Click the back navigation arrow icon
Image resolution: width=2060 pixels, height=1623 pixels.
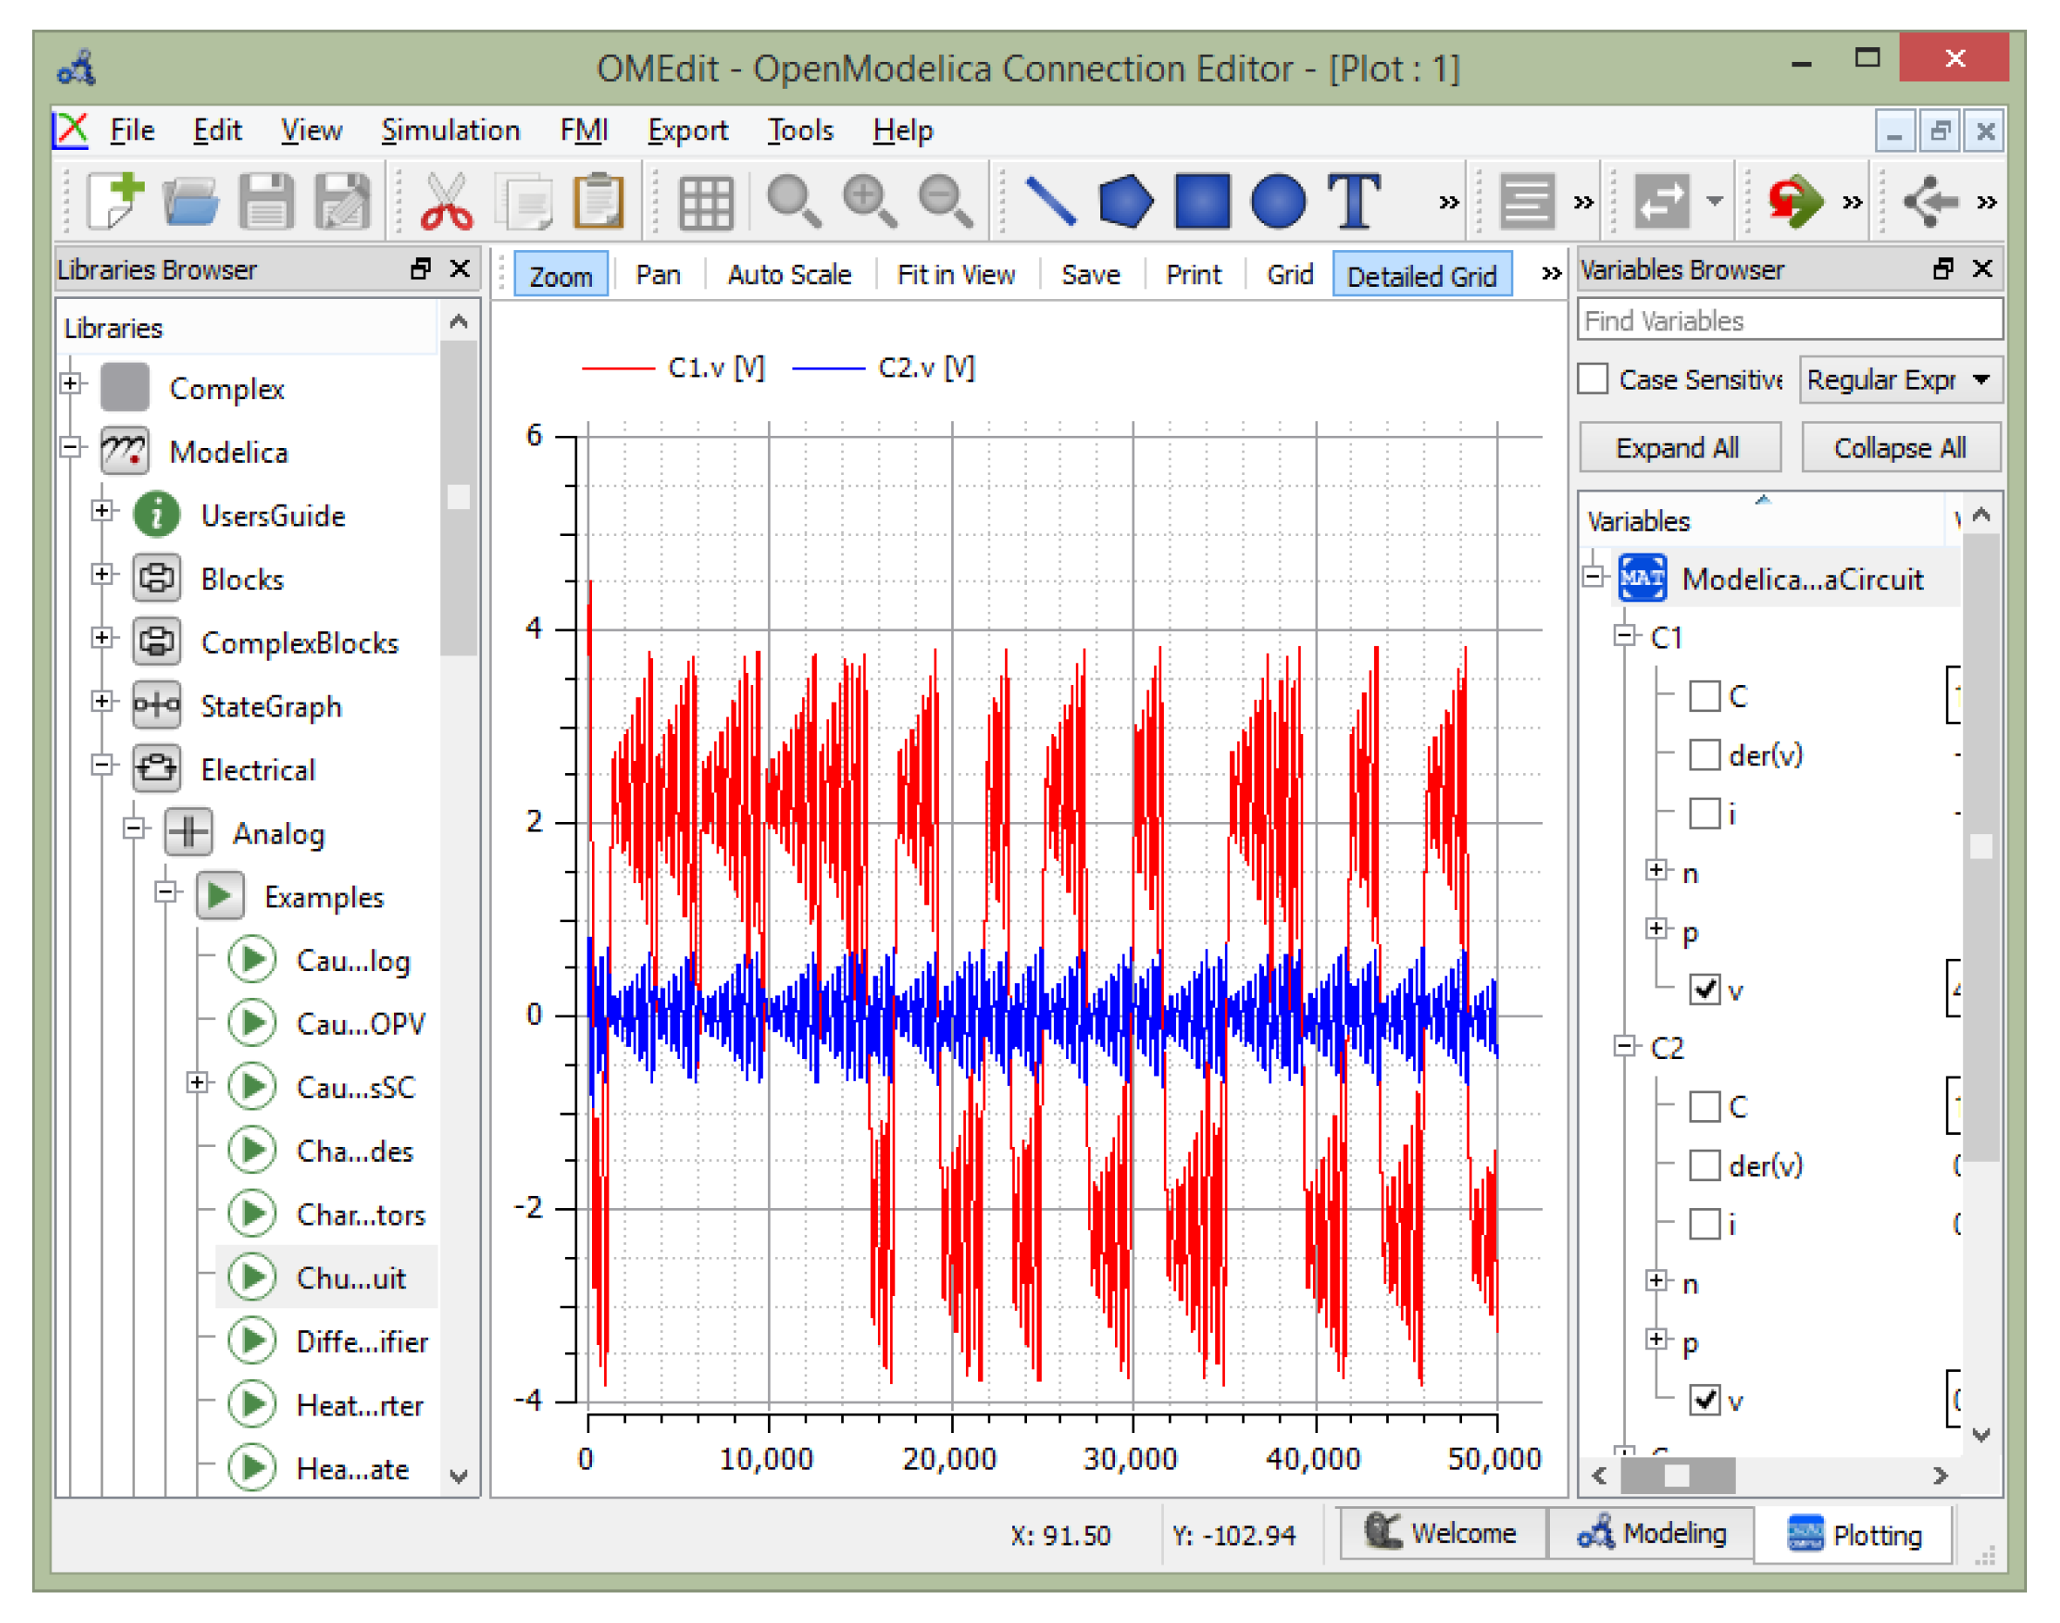pyautogui.click(x=1932, y=200)
